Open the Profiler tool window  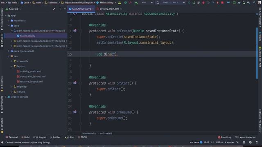click(x=55, y=137)
